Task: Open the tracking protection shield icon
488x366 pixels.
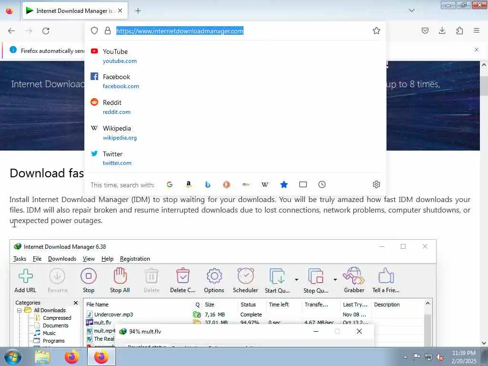Action: tap(94, 30)
